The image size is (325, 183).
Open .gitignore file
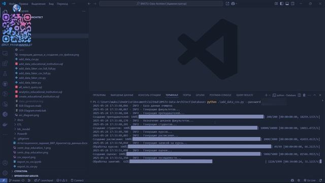pyautogui.click(x=23, y=138)
